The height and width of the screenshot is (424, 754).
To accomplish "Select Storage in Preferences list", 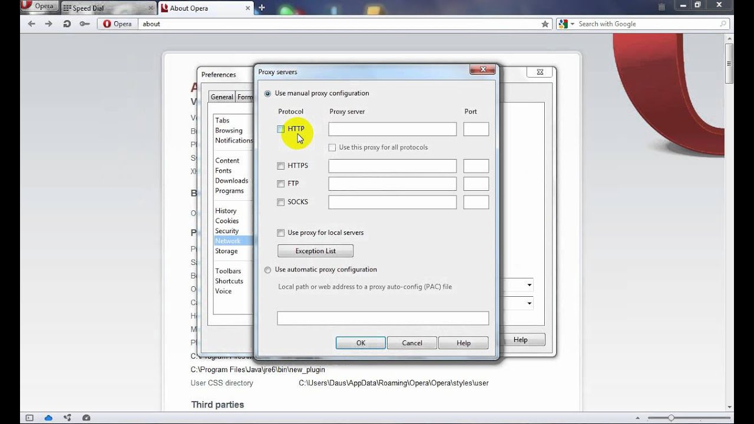I will [x=226, y=251].
